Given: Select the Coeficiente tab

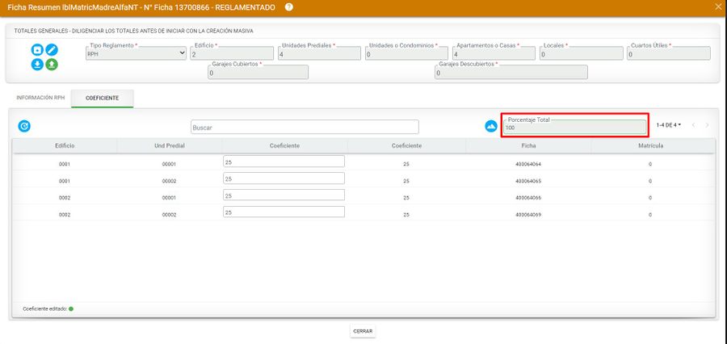Looking at the screenshot, I should [x=103, y=98].
